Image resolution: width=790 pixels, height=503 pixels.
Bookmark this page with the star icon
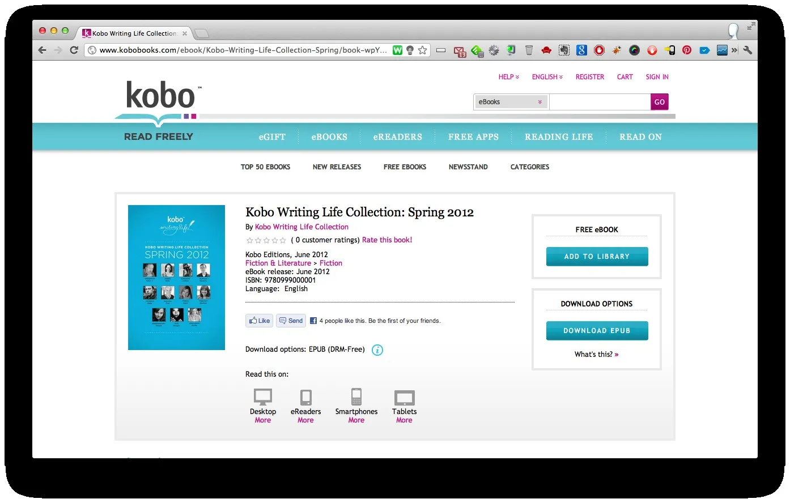tap(423, 50)
